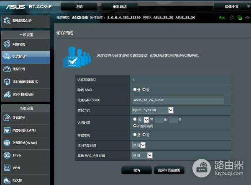Viewport: 251px width, 185px height.
Task: Click the 取消 cancel button
Action: (136, 170)
